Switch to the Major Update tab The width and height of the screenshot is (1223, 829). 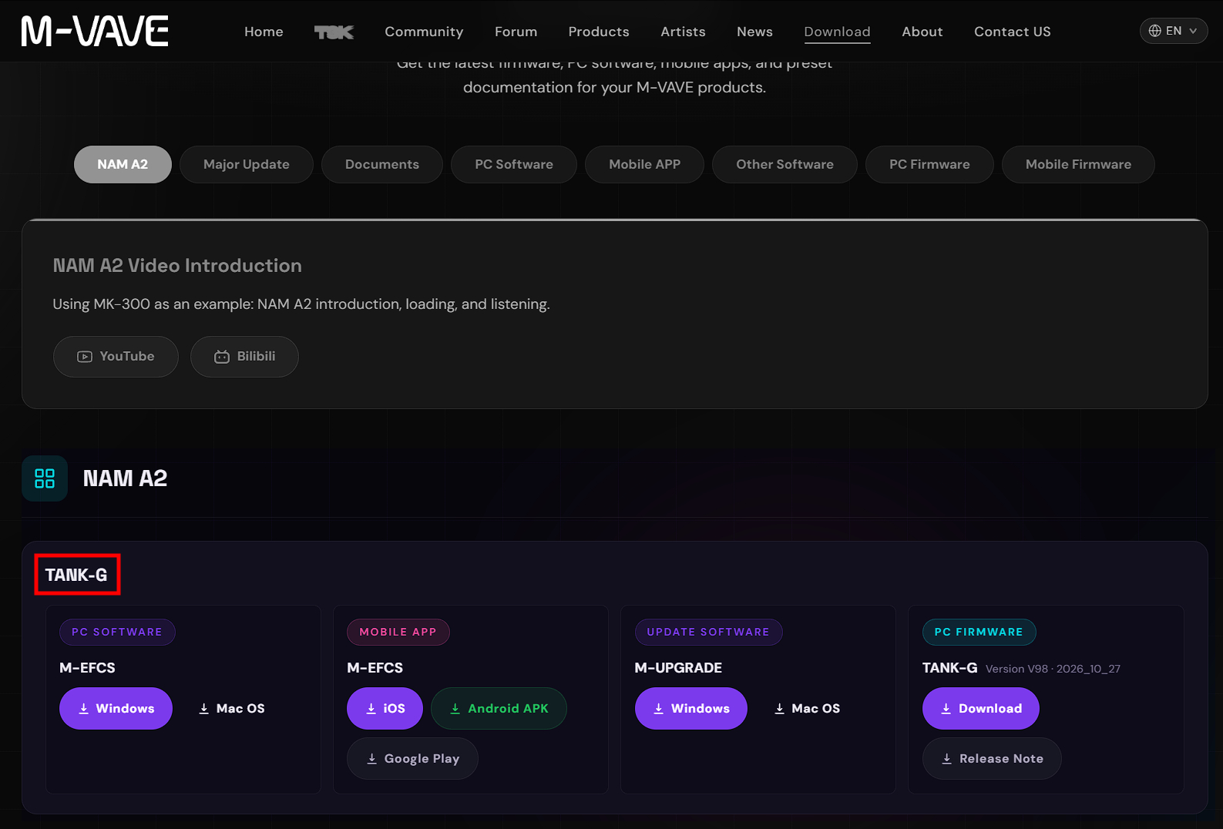pos(247,164)
